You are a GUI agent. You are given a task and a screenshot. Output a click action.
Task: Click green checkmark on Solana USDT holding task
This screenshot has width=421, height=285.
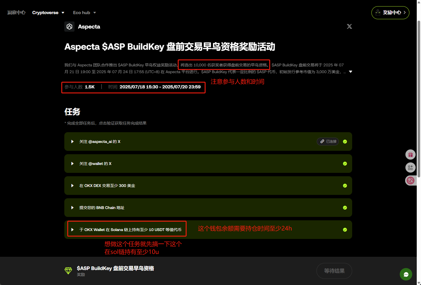345,230
